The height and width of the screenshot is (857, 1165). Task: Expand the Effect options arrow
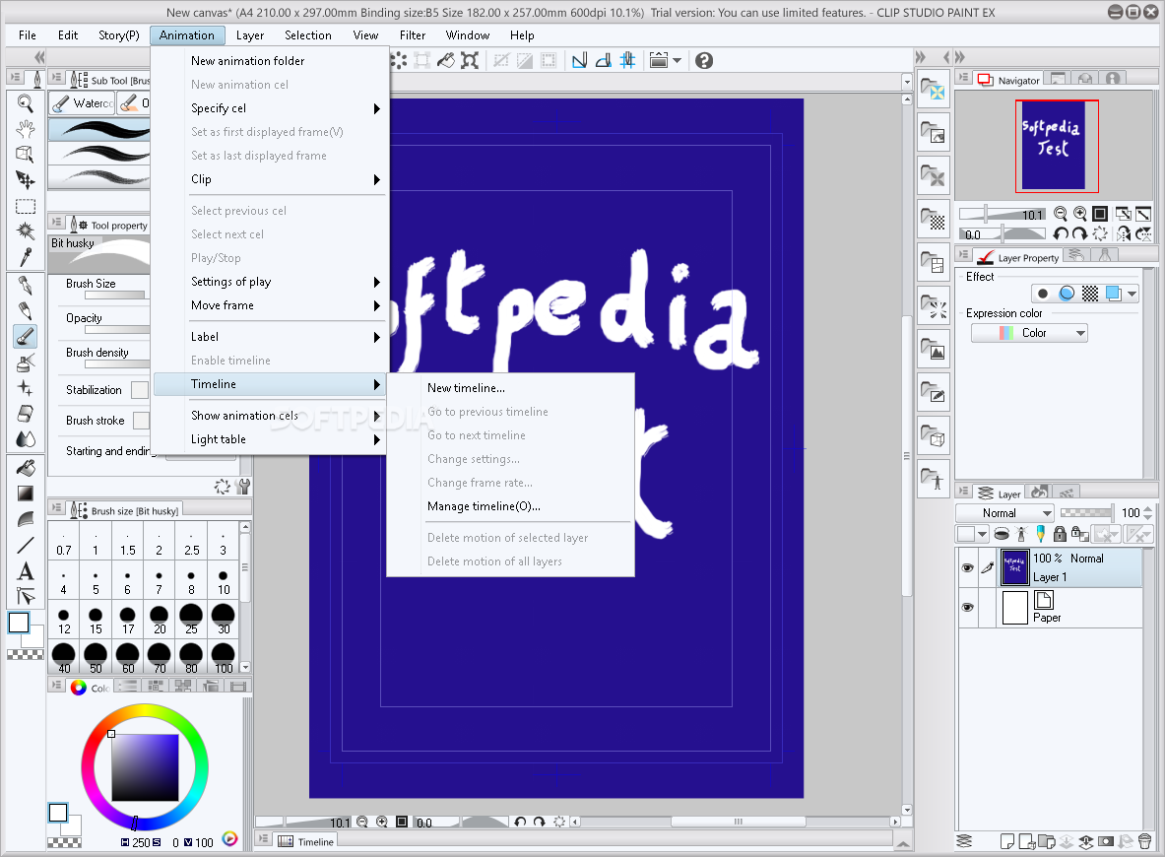[x=1132, y=294]
